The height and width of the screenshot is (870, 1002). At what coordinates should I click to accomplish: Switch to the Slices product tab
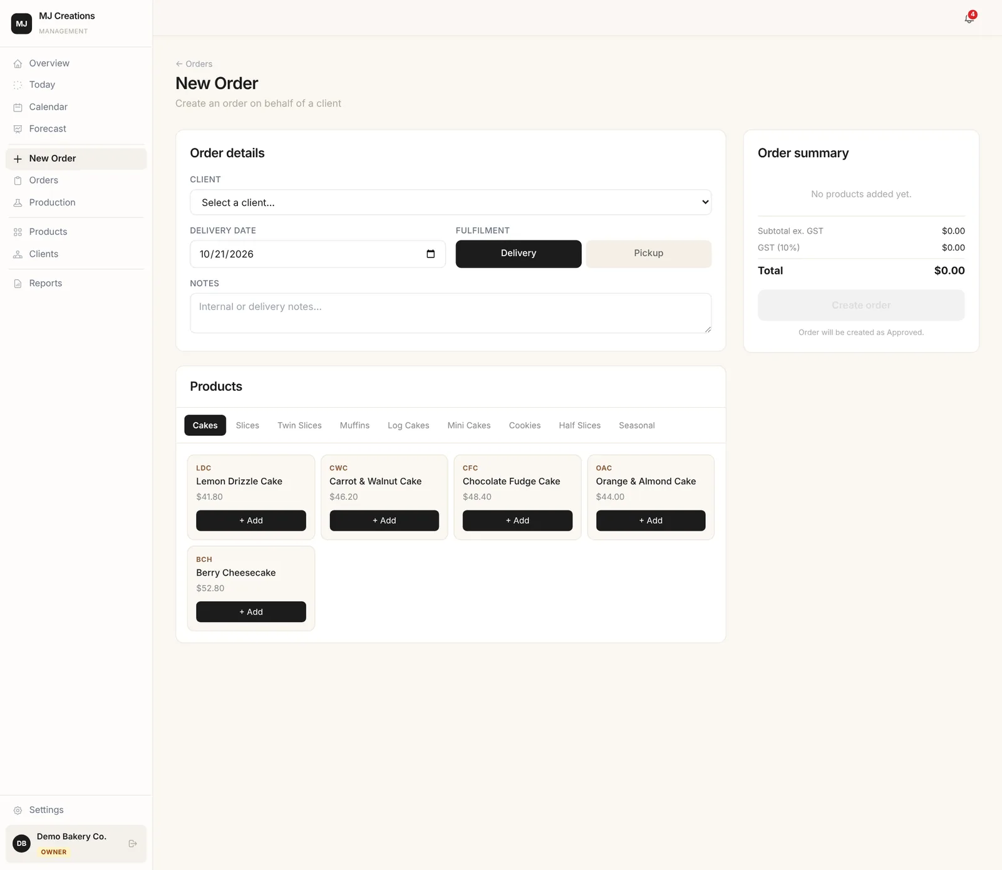[247, 425]
